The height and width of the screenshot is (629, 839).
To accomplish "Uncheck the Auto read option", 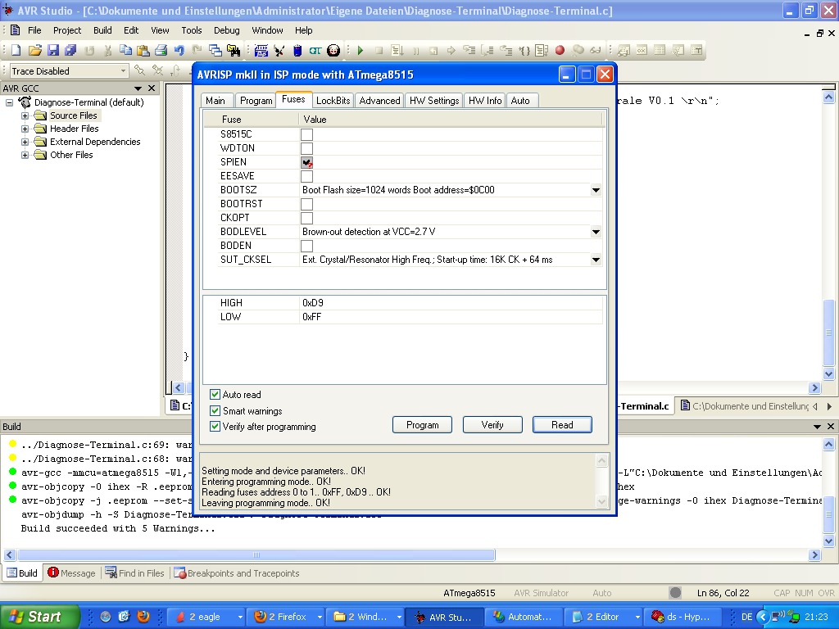I will pos(215,394).
